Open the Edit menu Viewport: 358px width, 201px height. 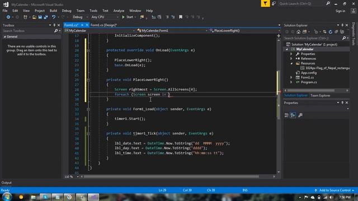[x=15, y=11]
